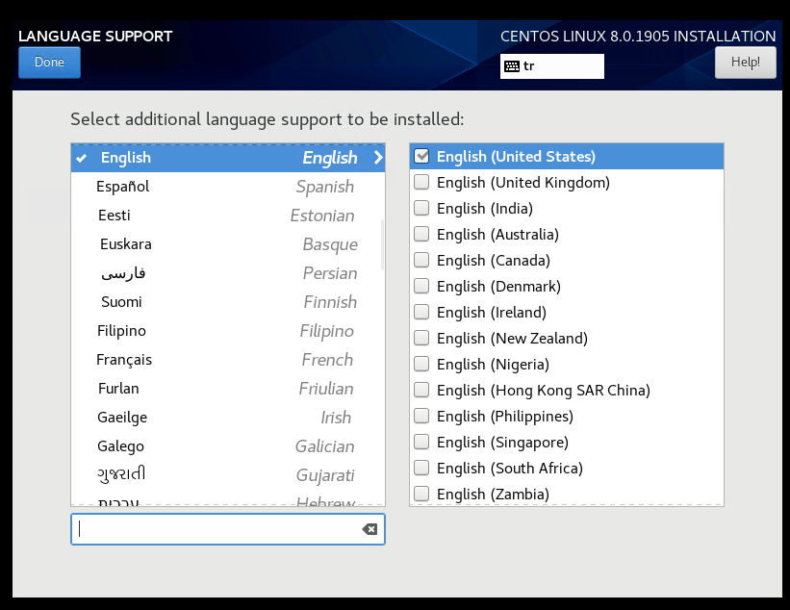Enable English (Canada) checkbox
Viewport: 790px width, 610px height.
click(421, 260)
